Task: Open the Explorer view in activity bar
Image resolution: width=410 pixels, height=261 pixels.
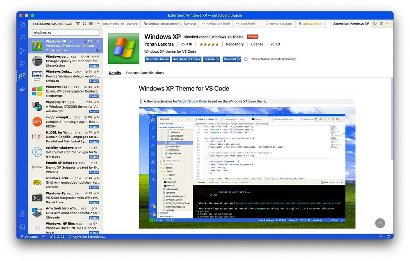Action: [23, 25]
